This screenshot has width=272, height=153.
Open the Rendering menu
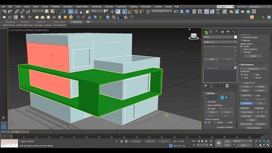pos(96,7)
